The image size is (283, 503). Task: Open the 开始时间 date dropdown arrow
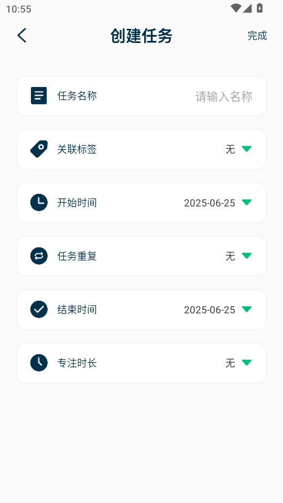tap(247, 202)
